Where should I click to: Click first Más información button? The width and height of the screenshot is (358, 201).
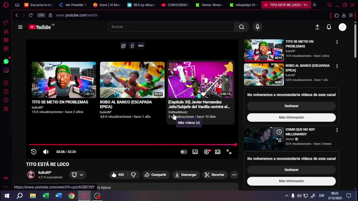tap(291, 118)
